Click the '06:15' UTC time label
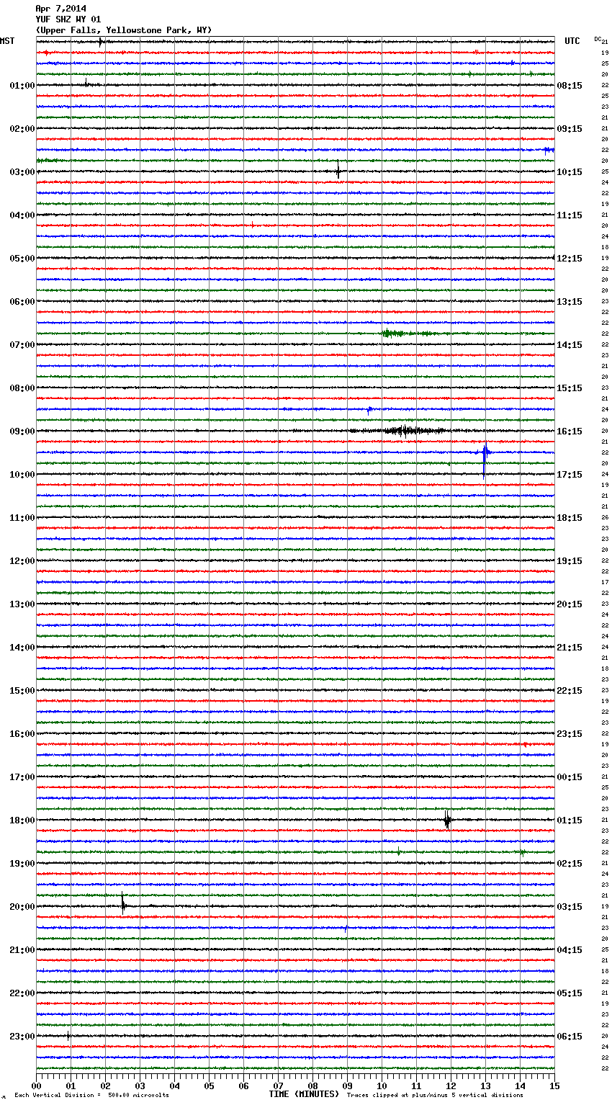Image resolution: width=612 pixels, height=1105 pixels. click(570, 1037)
